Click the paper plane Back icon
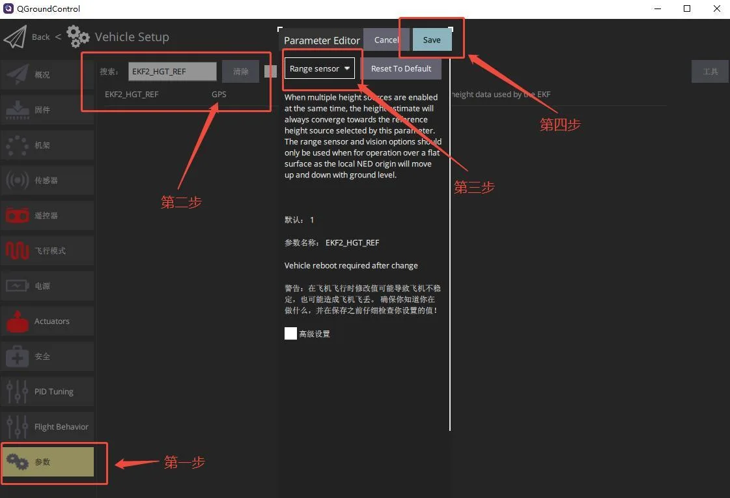Viewport: 730px width, 498px height. point(16,37)
